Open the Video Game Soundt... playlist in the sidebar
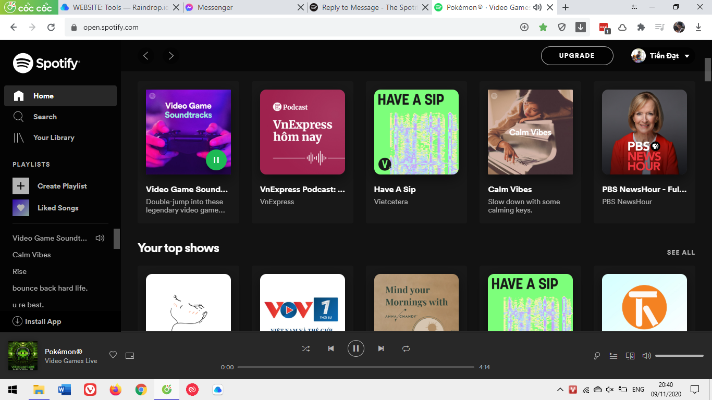The image size is (712, 400). (50, 238)
